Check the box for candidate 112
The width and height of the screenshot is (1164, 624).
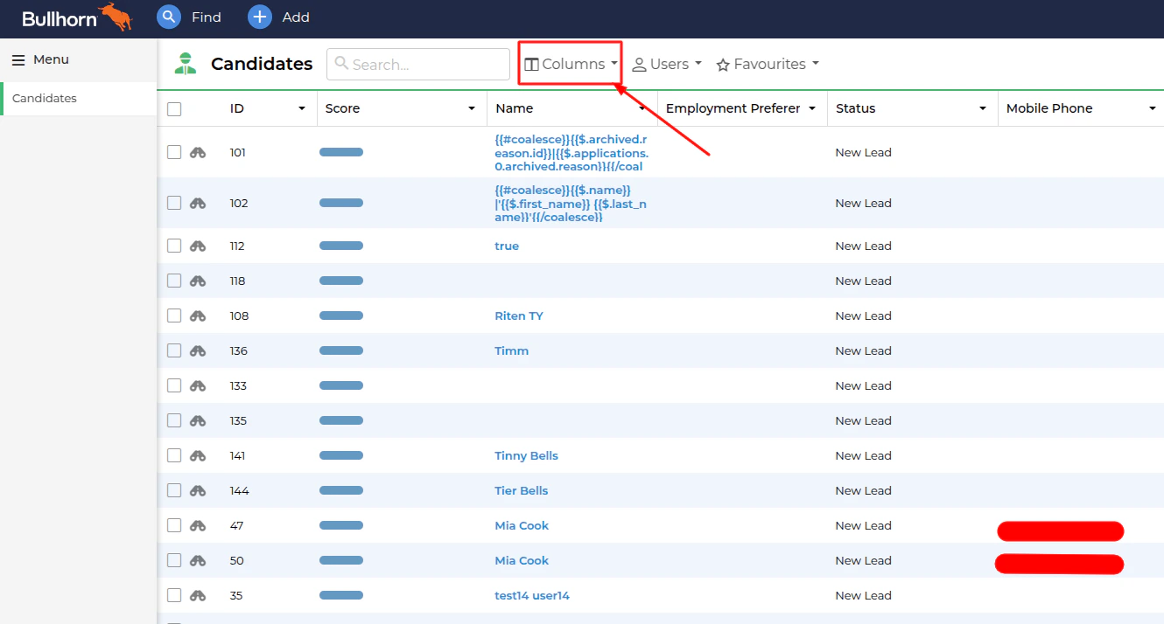coord(174,246)
